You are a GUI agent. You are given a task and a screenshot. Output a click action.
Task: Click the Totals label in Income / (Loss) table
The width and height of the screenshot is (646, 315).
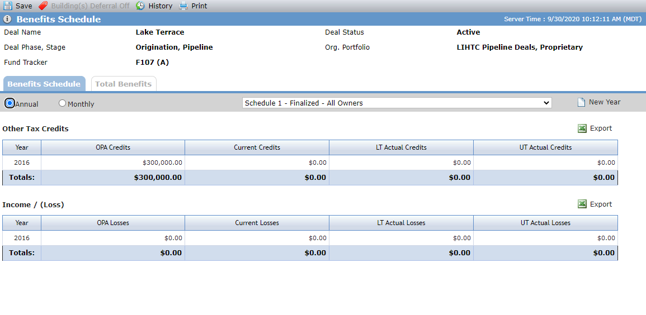[21, 253]
